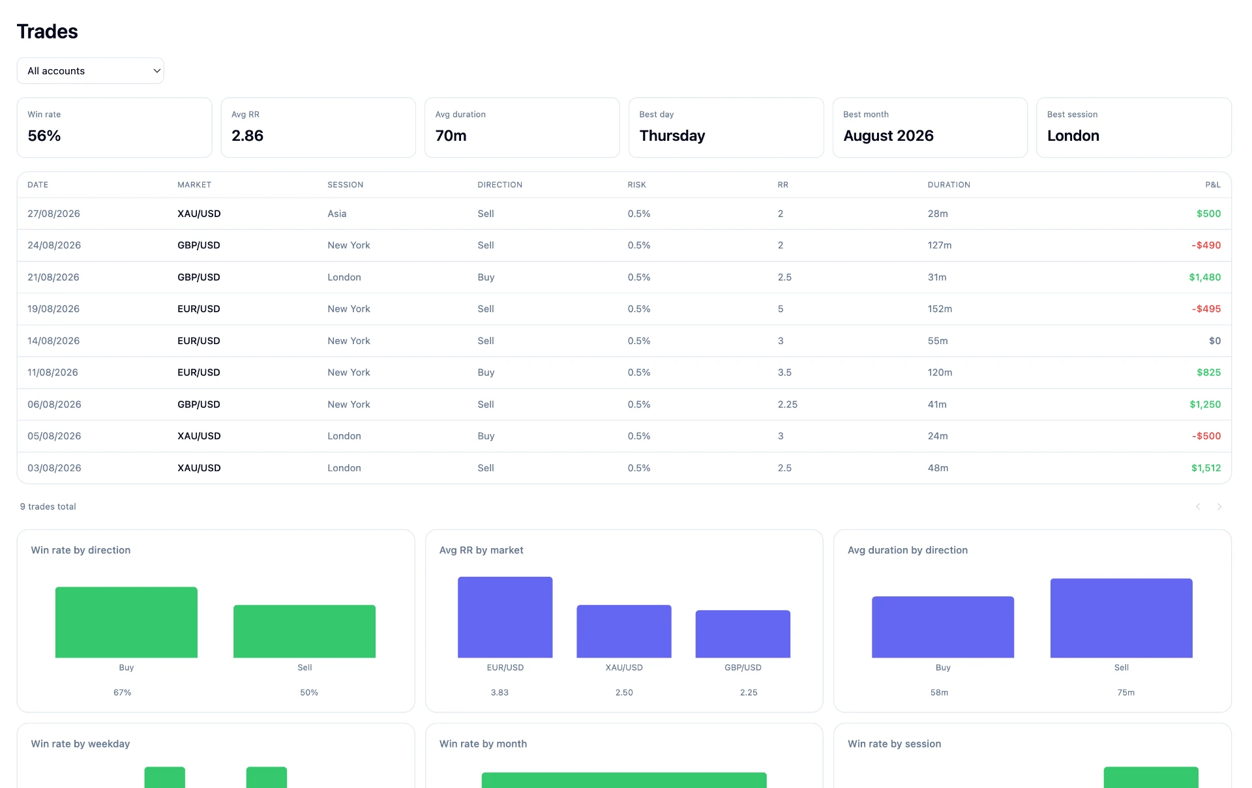Click the $1,480 P&L value
Screen dimensions: 1252x788
pyautogui.click(x=1204, y=277)
